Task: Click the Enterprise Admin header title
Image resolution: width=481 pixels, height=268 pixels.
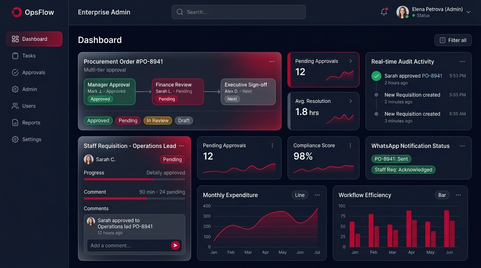Action: pyautogui.click(x=104, y=12)
